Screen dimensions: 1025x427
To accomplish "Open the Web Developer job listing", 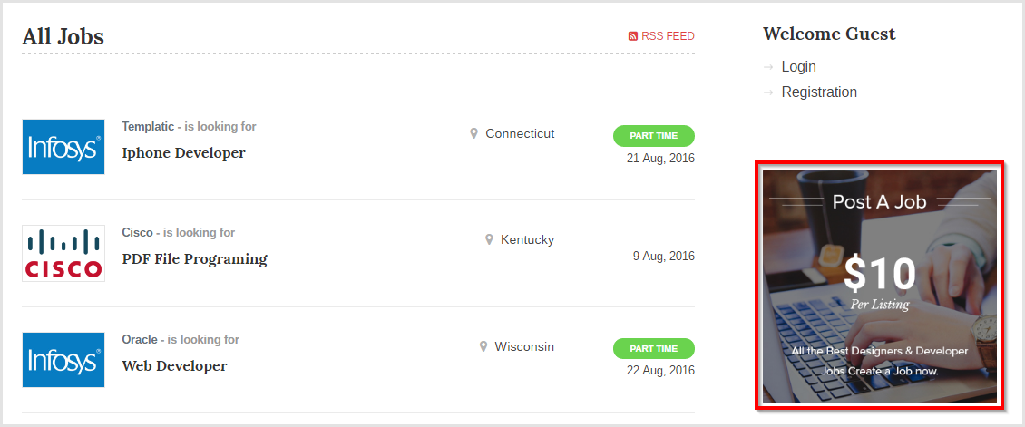I will pos(174,366).
